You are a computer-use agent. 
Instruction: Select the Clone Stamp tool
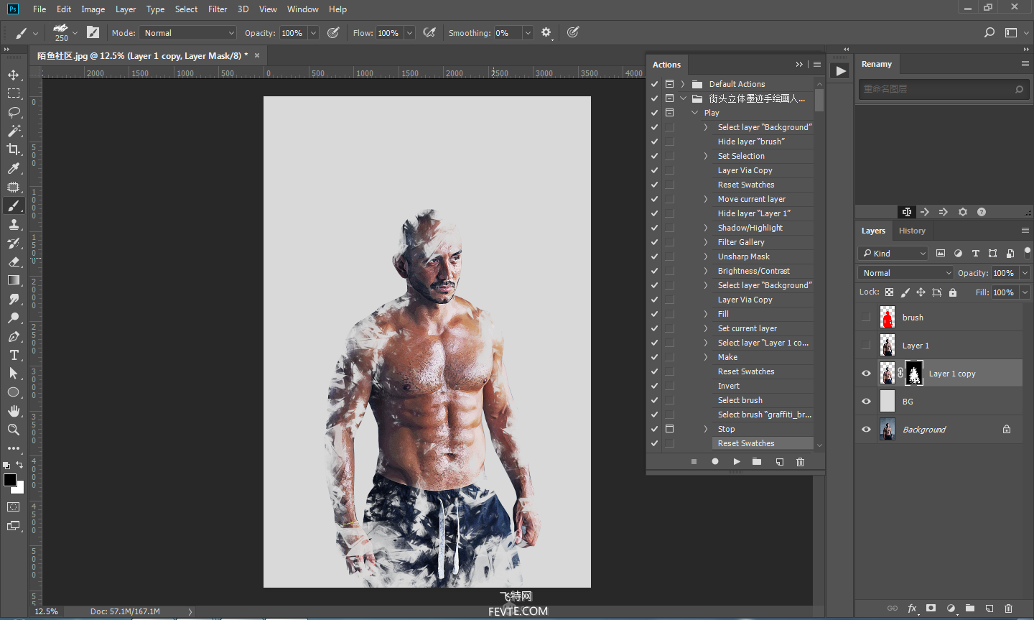coord(14,224)
